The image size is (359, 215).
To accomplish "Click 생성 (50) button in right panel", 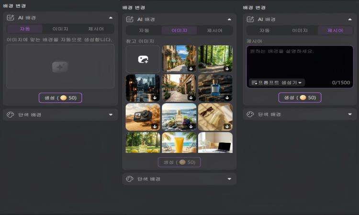I will point(300,97).
